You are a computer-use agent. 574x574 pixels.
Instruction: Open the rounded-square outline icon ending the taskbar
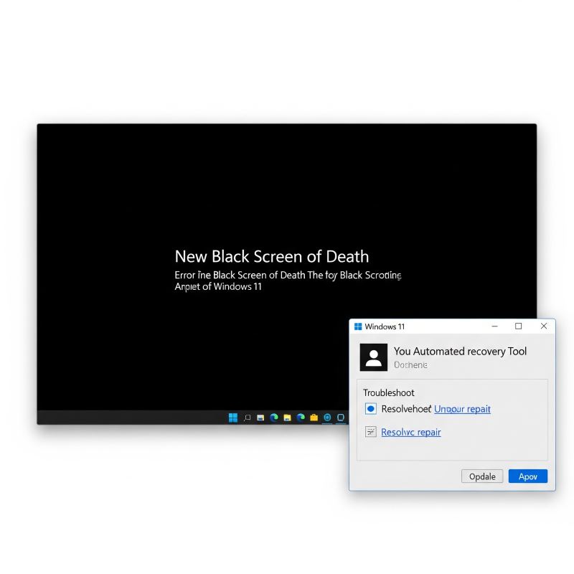click(341, 418)
